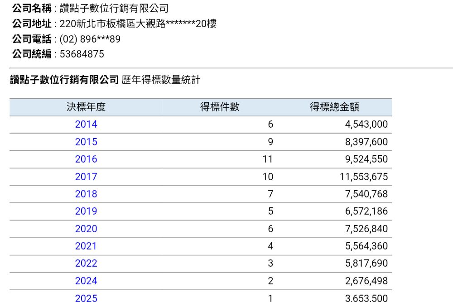Select the amount 7,540,768
This screenshot has width=453, height=302.
[366, 194]
